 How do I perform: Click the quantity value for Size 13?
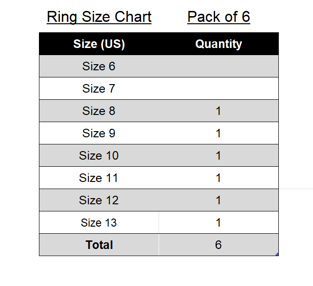pos(218,223)
